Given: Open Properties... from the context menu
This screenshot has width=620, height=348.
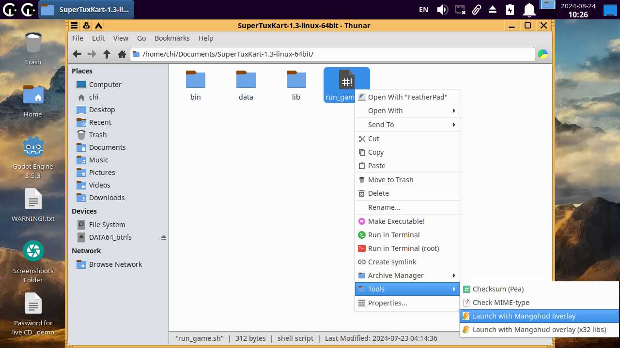Looking at the screenshot, I should coord(407,303).
